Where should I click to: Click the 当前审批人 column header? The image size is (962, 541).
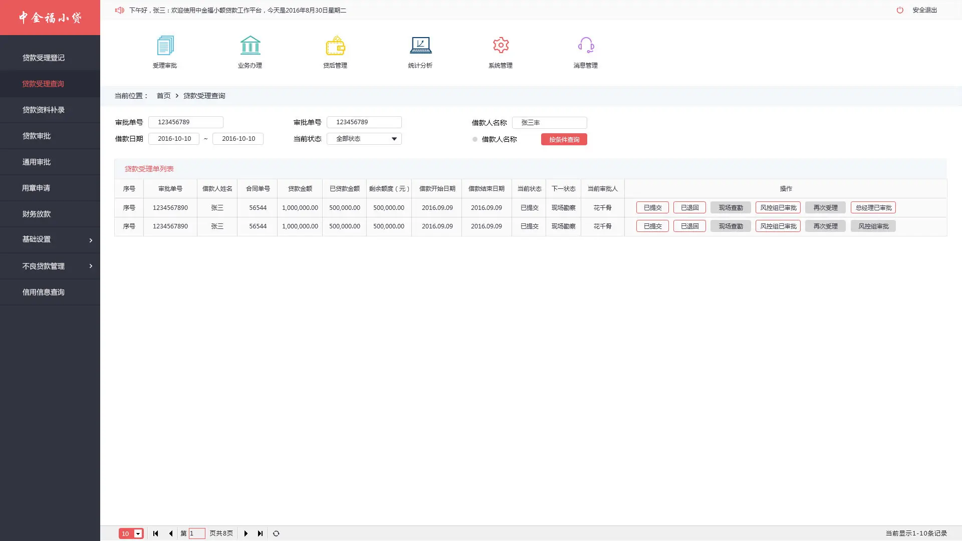(x=603, y=189)
